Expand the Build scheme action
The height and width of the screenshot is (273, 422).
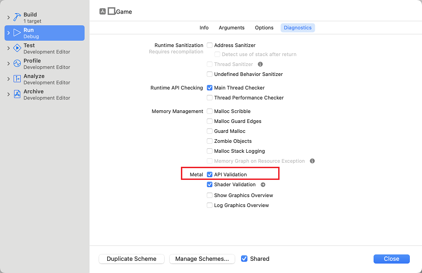(x=8, y=18)
